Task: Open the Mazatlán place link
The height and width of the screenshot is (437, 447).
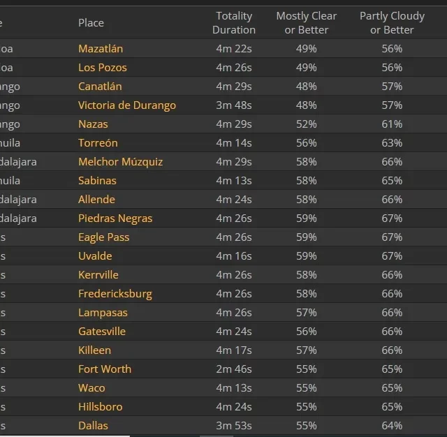Action: (101, 49)
